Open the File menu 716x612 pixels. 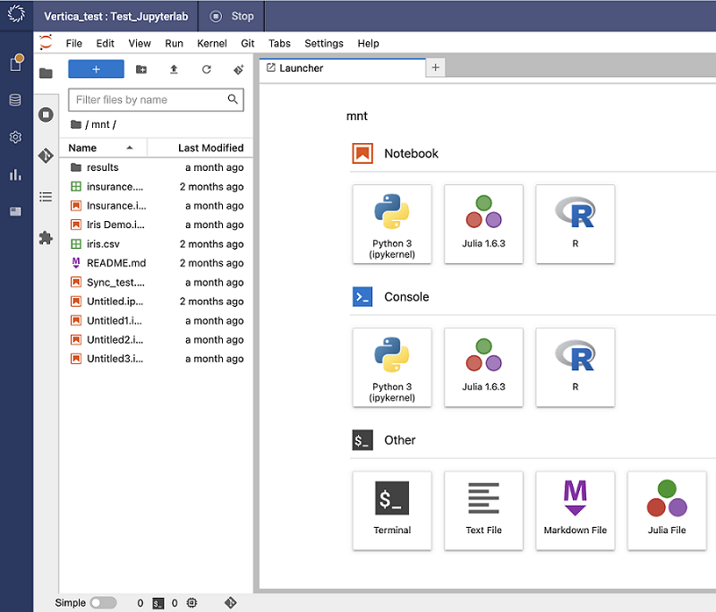pos(74,43)
